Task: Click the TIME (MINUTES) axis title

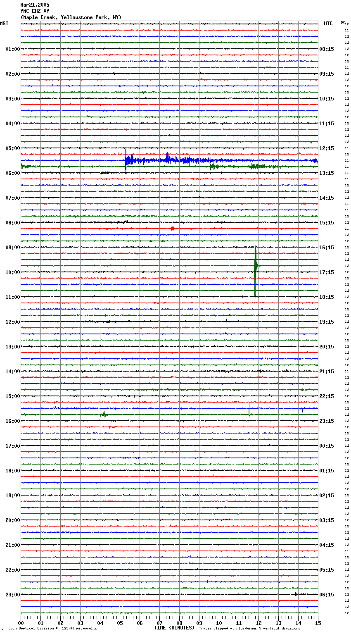Action: [174, 628]
